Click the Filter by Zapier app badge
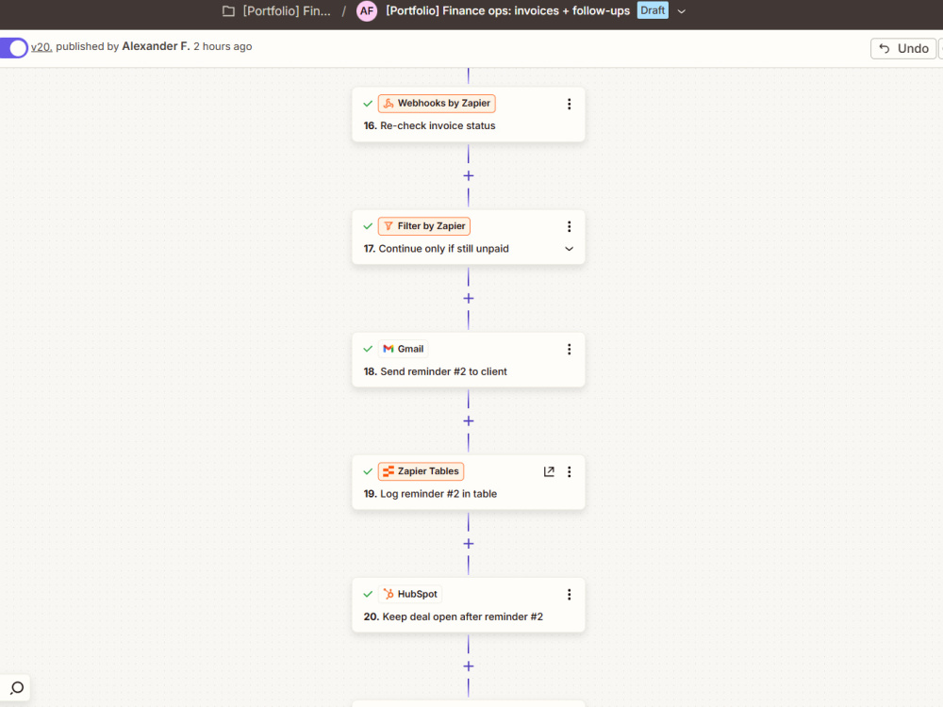Image resolution: width=943 pixels, height=707 pixels. point(424,226)
